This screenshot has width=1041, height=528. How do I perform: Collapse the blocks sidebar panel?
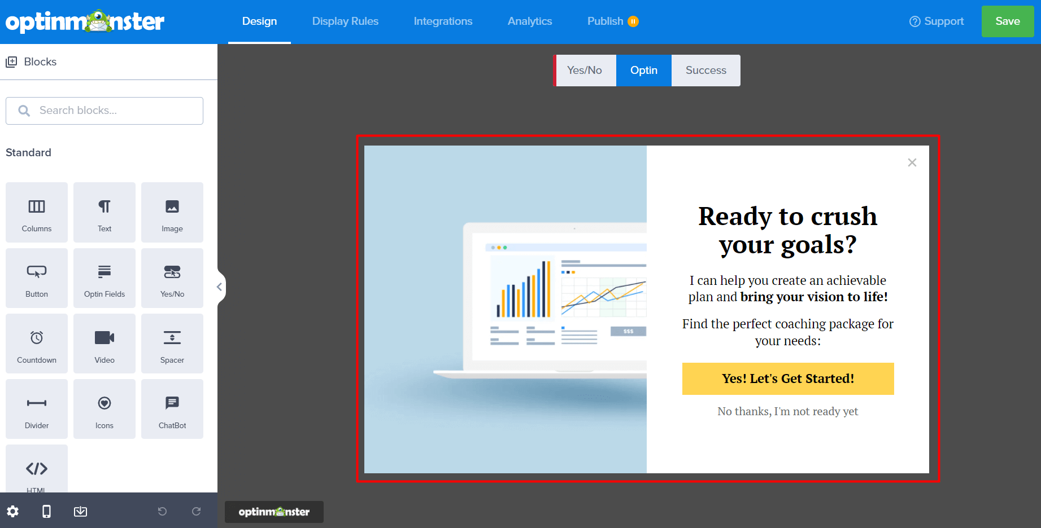220,287
